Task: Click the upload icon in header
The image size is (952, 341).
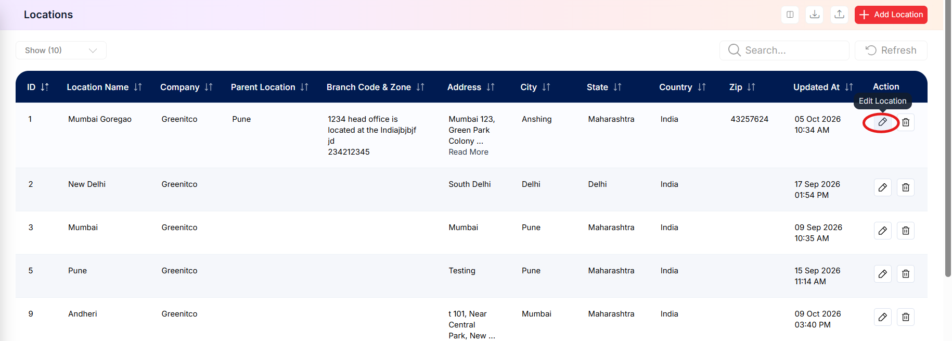Action: [x=839, y=15]
